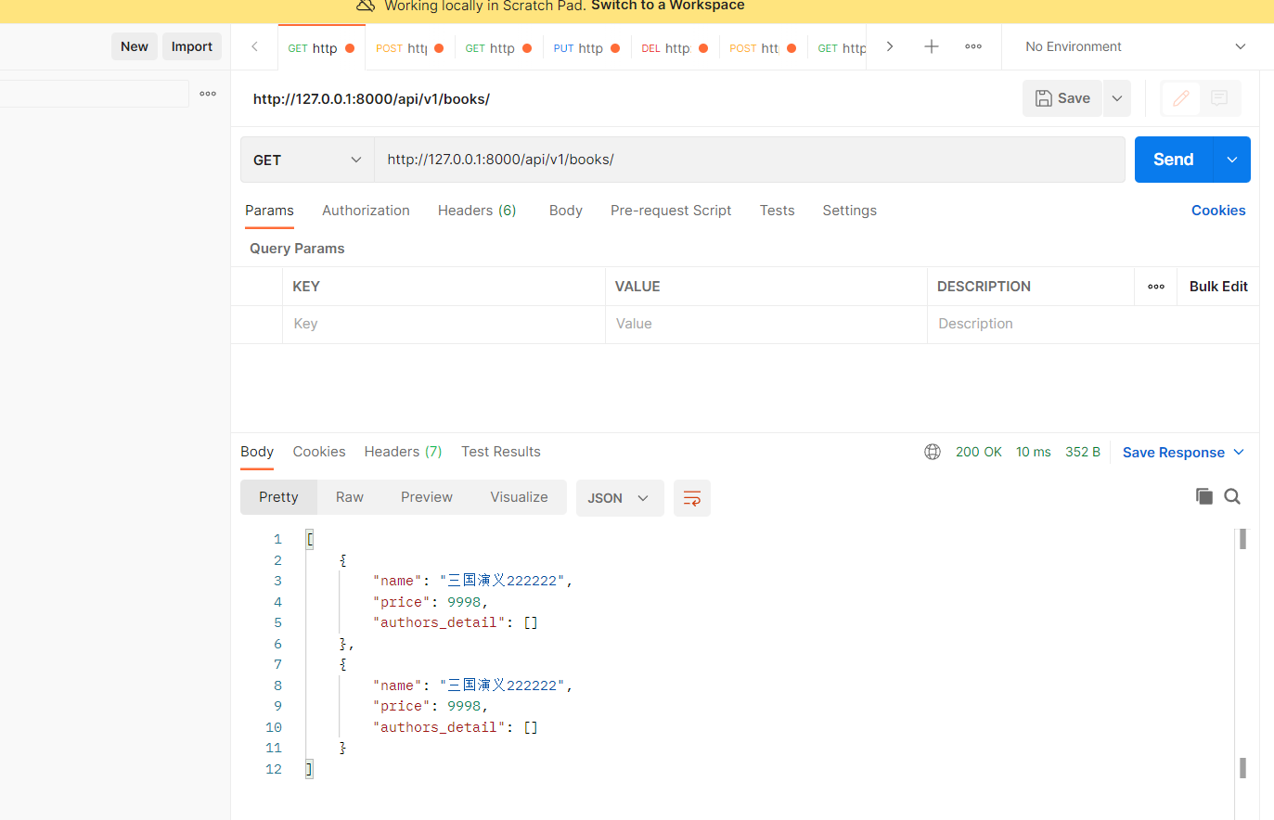
Task: Expand the Save options arrow
Action: tap(1117, 98)
